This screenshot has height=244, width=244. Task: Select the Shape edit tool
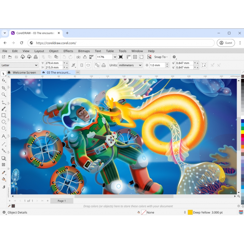(x=3, y=80)
